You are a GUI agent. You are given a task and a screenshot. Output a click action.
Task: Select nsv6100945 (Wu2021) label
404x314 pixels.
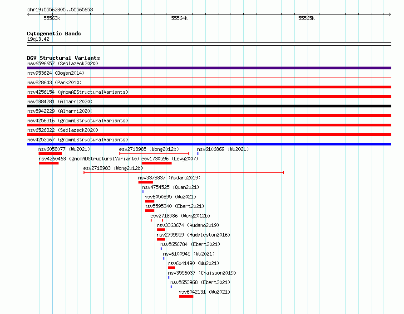coord(189,254)
